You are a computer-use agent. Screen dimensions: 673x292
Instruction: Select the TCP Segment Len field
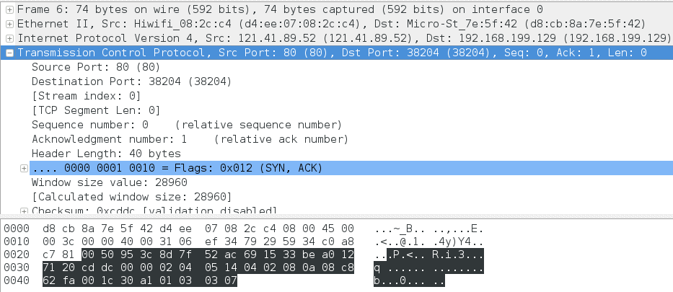pos(96,110)
